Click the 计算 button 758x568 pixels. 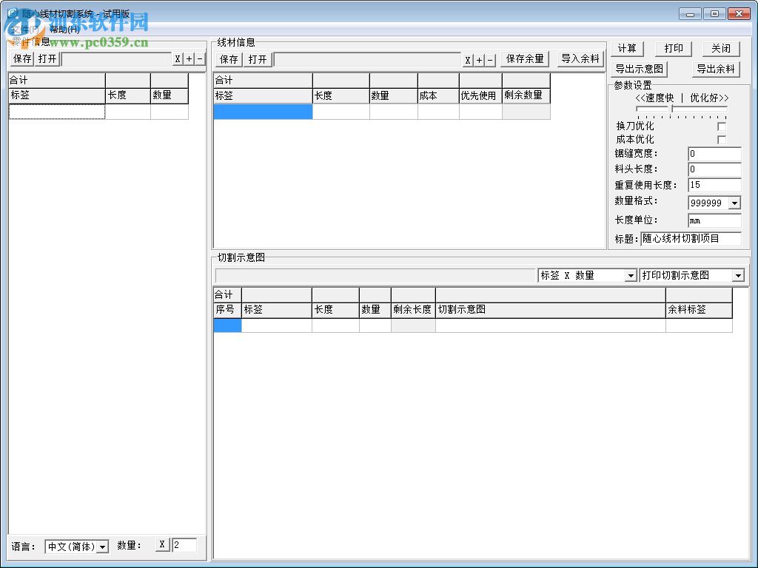(x=627, y=48)
